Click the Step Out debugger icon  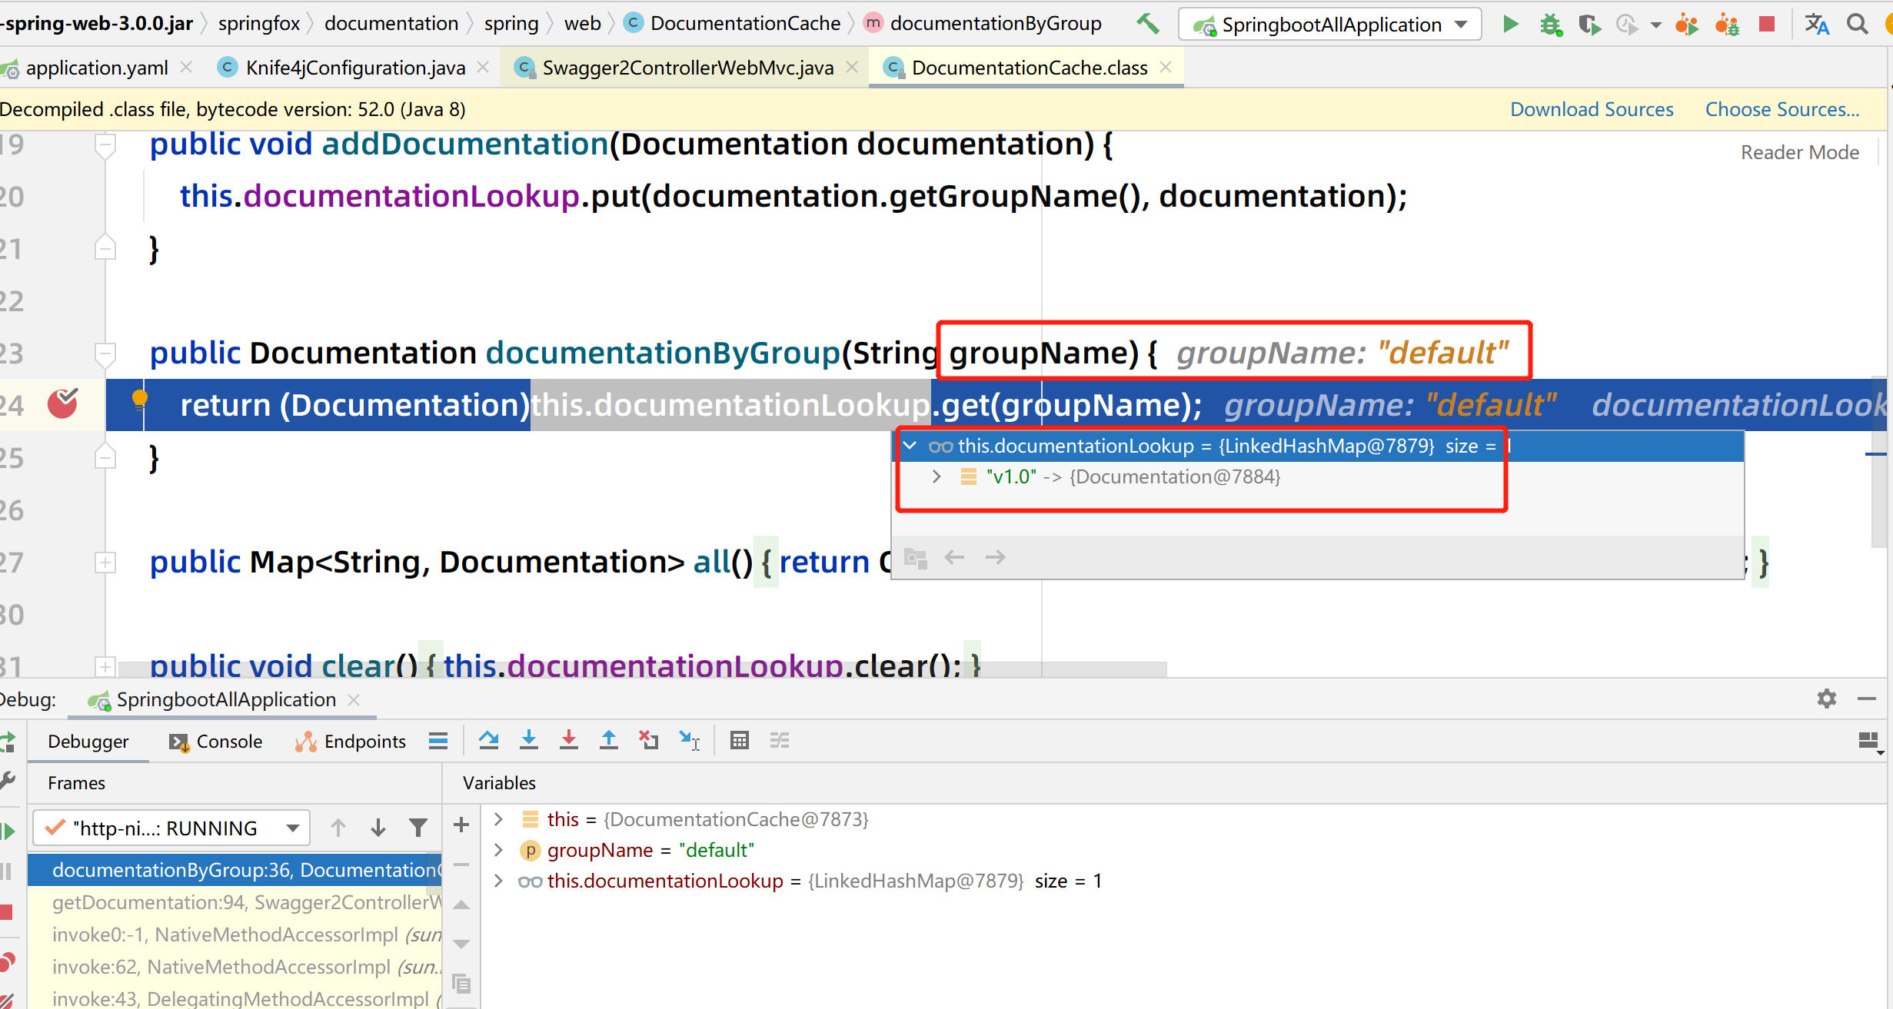point(609,740)
